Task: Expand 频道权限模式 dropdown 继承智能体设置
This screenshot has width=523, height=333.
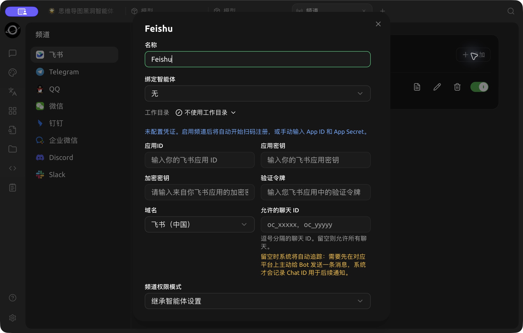Action: pos(258,301)
